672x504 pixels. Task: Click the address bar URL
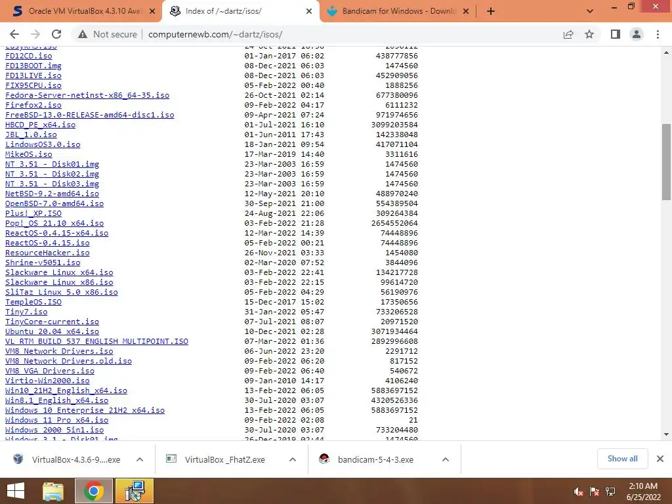tap(215, 34)
